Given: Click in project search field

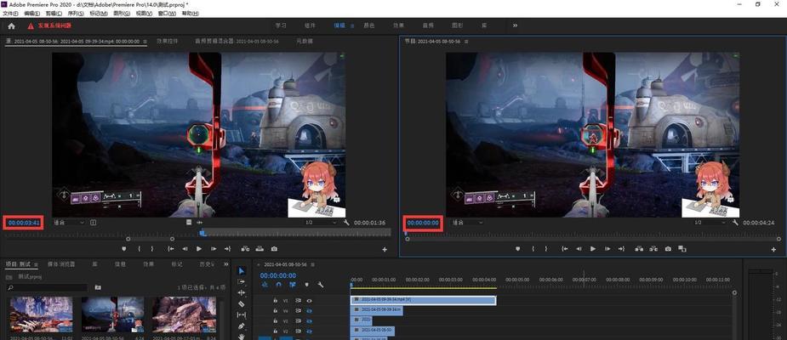Looking at the screenshot, I should tap(48, 287).
